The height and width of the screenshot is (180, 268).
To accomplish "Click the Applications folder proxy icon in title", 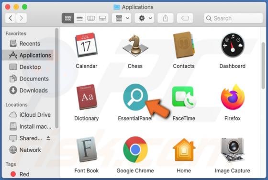I will (x=117, y=7).
